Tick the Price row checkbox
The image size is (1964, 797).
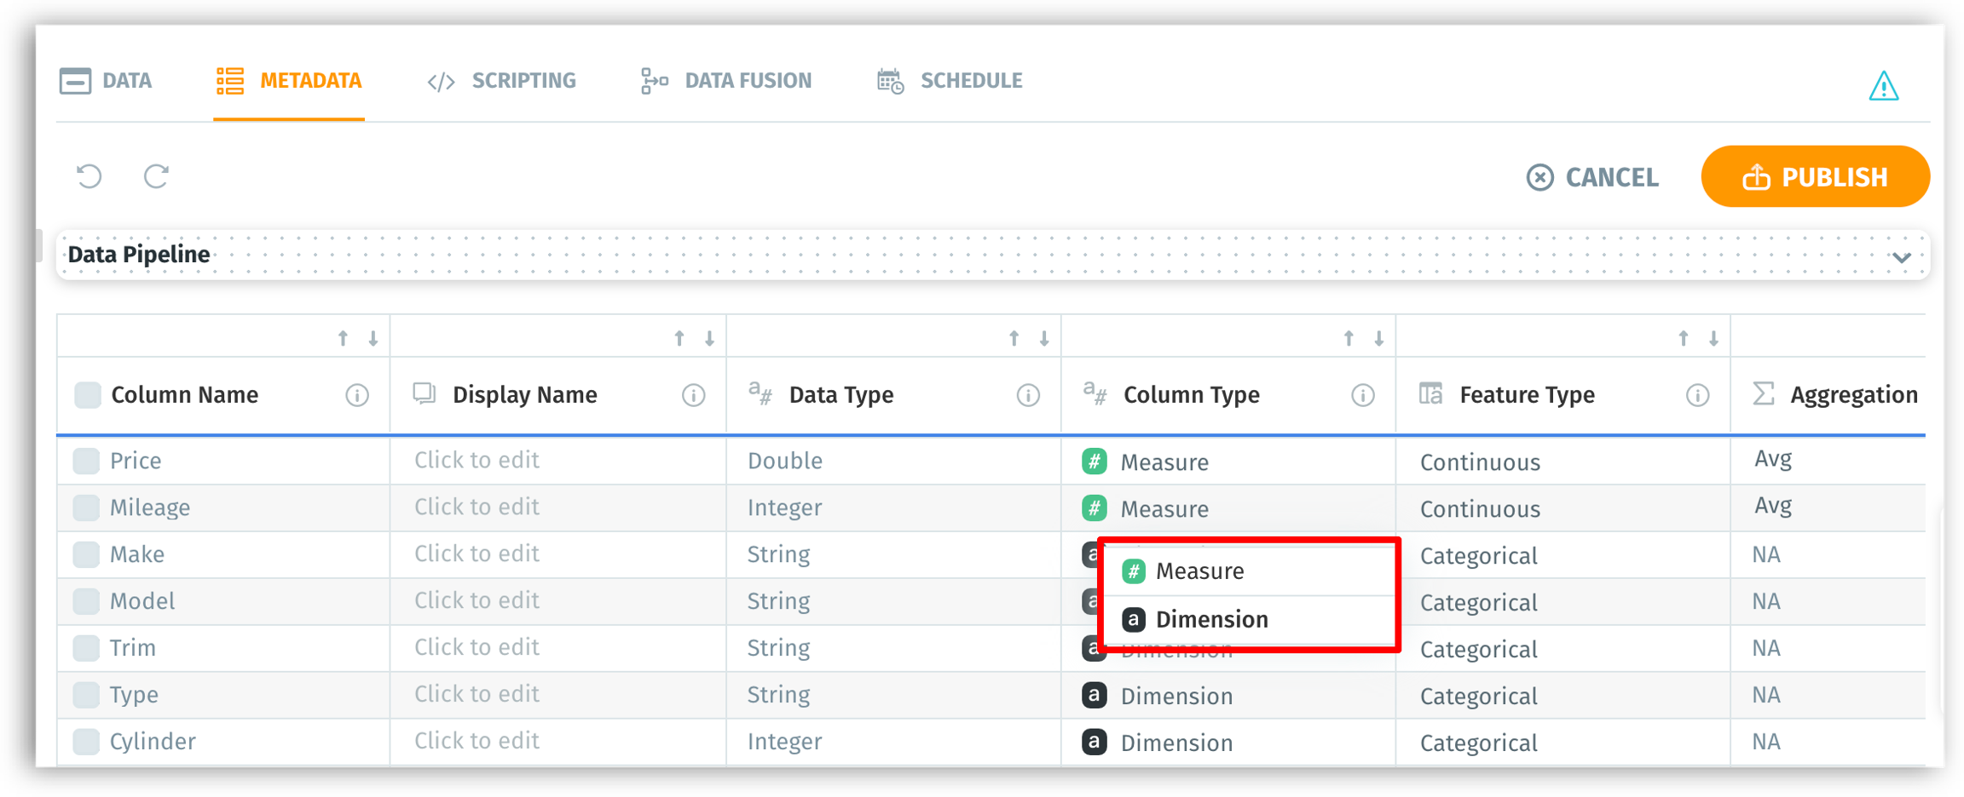tap(86, 461)
